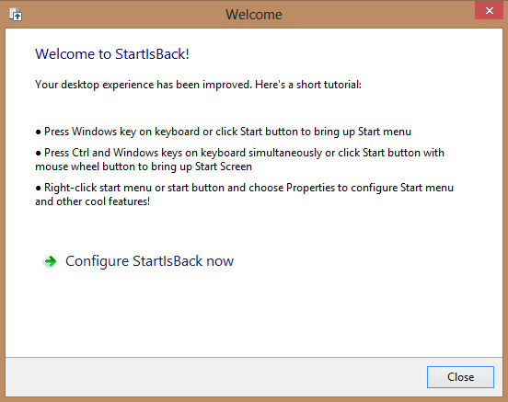The width and height of the screenshot is (508, 402).
Task: Click the StartIsBack icon in title bar
Action: 16,15
